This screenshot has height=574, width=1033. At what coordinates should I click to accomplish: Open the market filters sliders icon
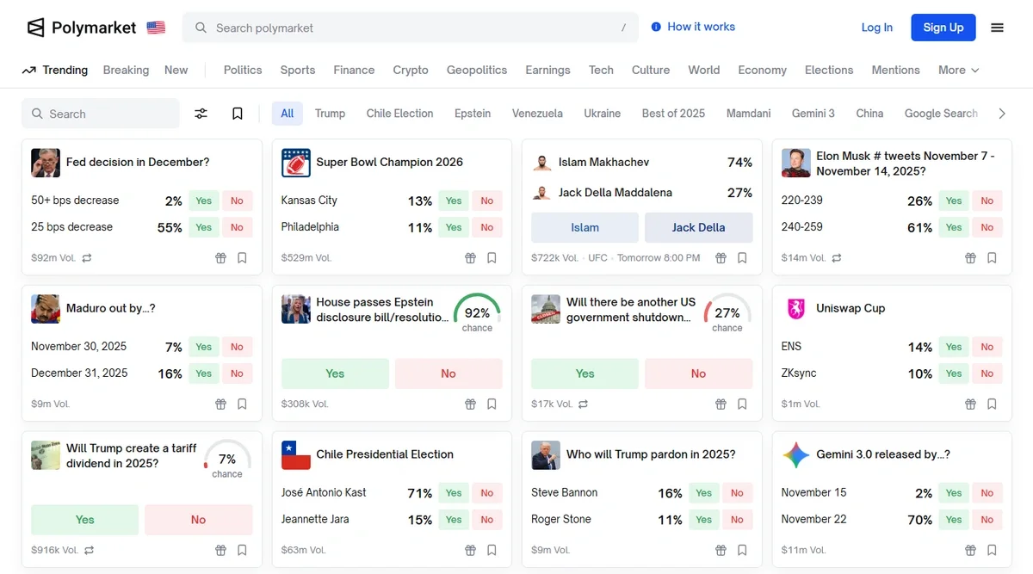201,113
